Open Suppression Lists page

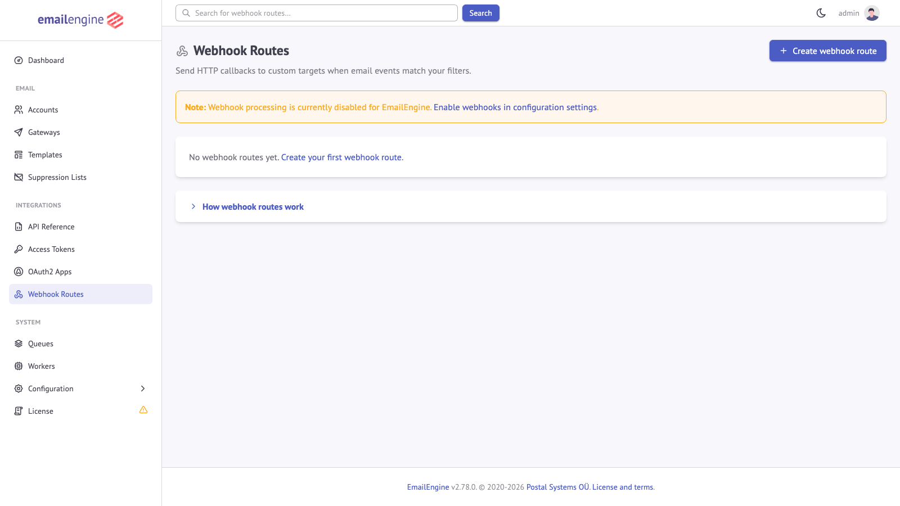80,177
